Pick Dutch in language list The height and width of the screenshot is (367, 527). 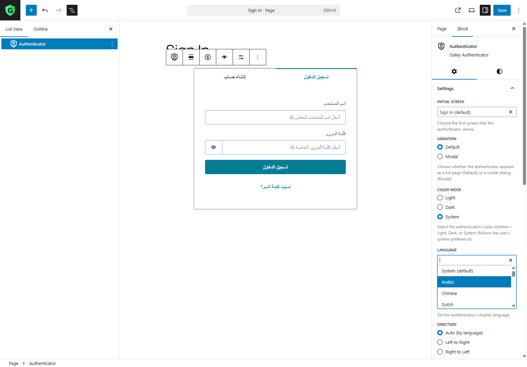click(474, 304)
